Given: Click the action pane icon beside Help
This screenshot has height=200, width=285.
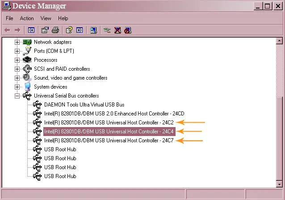Looking at the screenshot, I should 80,30.
